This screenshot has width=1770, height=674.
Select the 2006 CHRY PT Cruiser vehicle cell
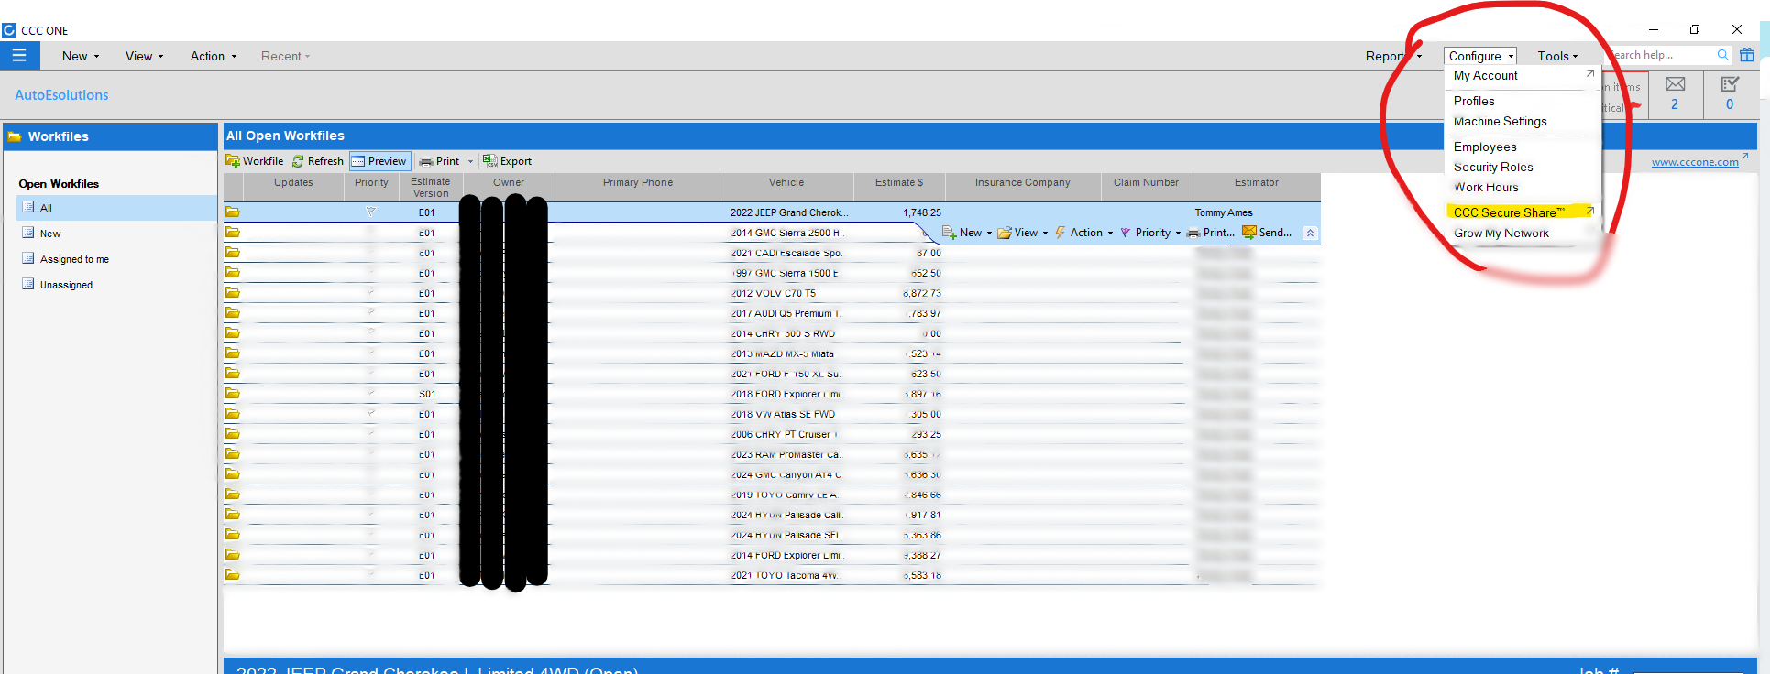point(784,434)
